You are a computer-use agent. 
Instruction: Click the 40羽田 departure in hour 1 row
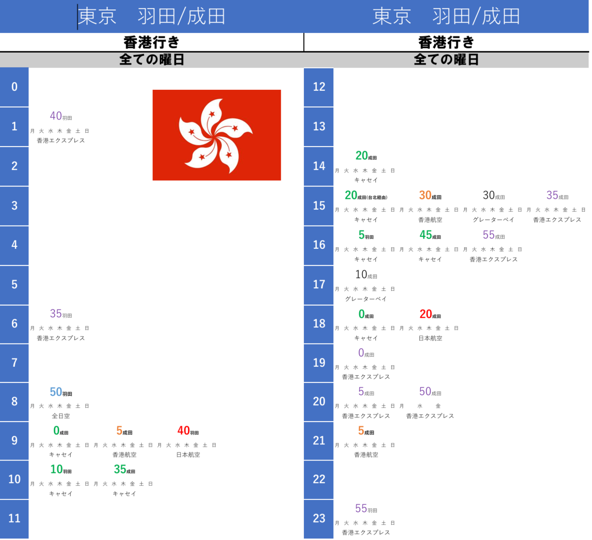[61, 116]
